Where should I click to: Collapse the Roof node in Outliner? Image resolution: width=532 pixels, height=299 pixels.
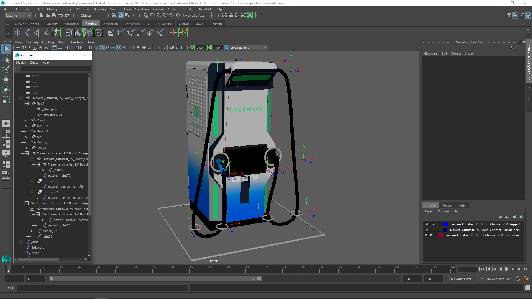[27, 104]
